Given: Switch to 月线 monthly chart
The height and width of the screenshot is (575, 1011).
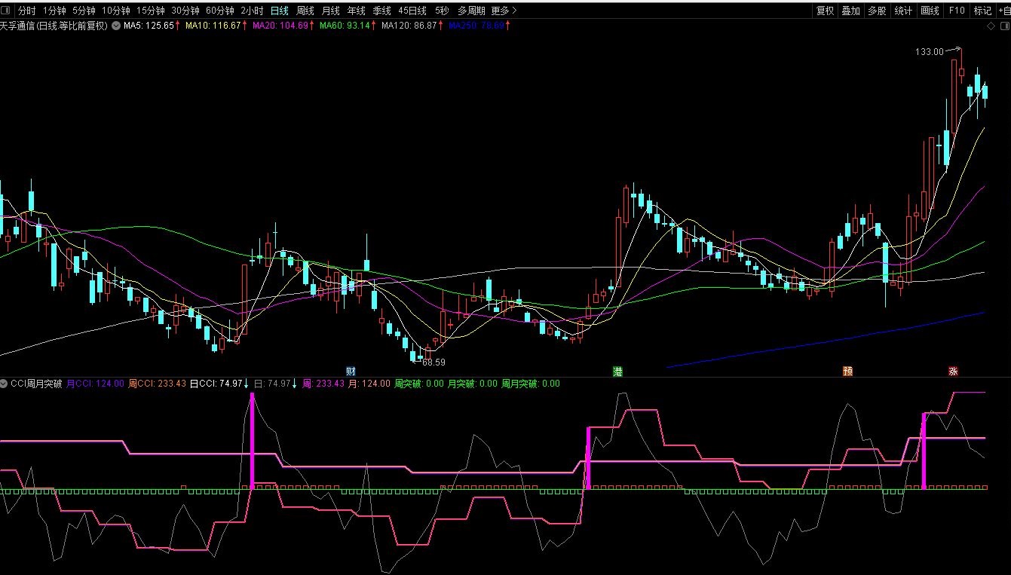Looking at the screenshot, I should click(x=331, y=11).
